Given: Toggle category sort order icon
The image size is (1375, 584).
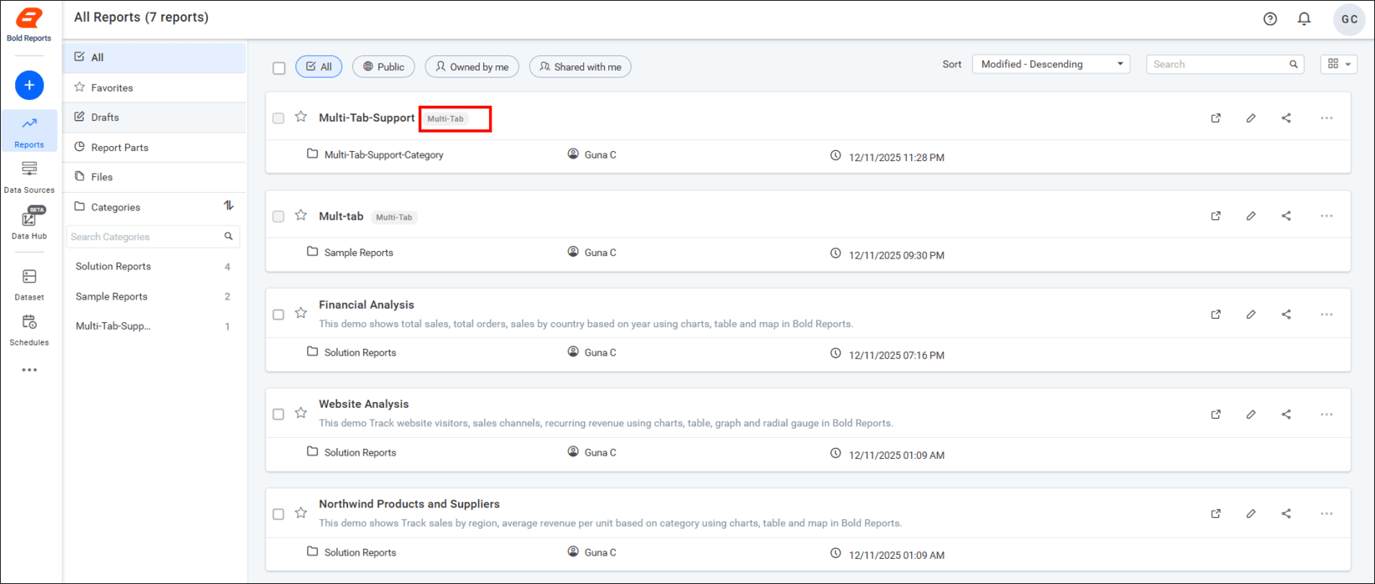Looking at the screenshot, I should tap(229, 206).
